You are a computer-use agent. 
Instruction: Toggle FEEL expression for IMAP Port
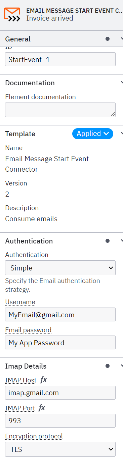[42, 408]
